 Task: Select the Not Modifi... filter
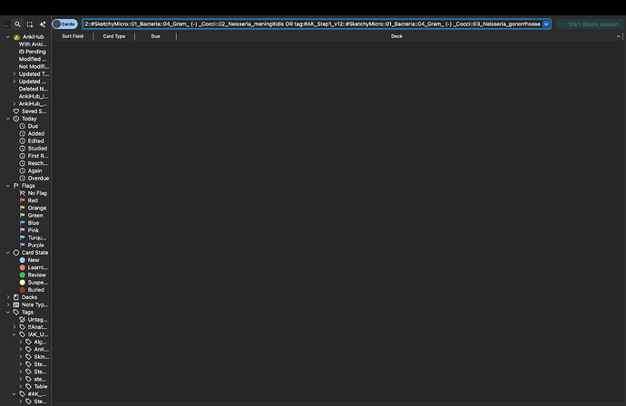click(x=34, y=66)
